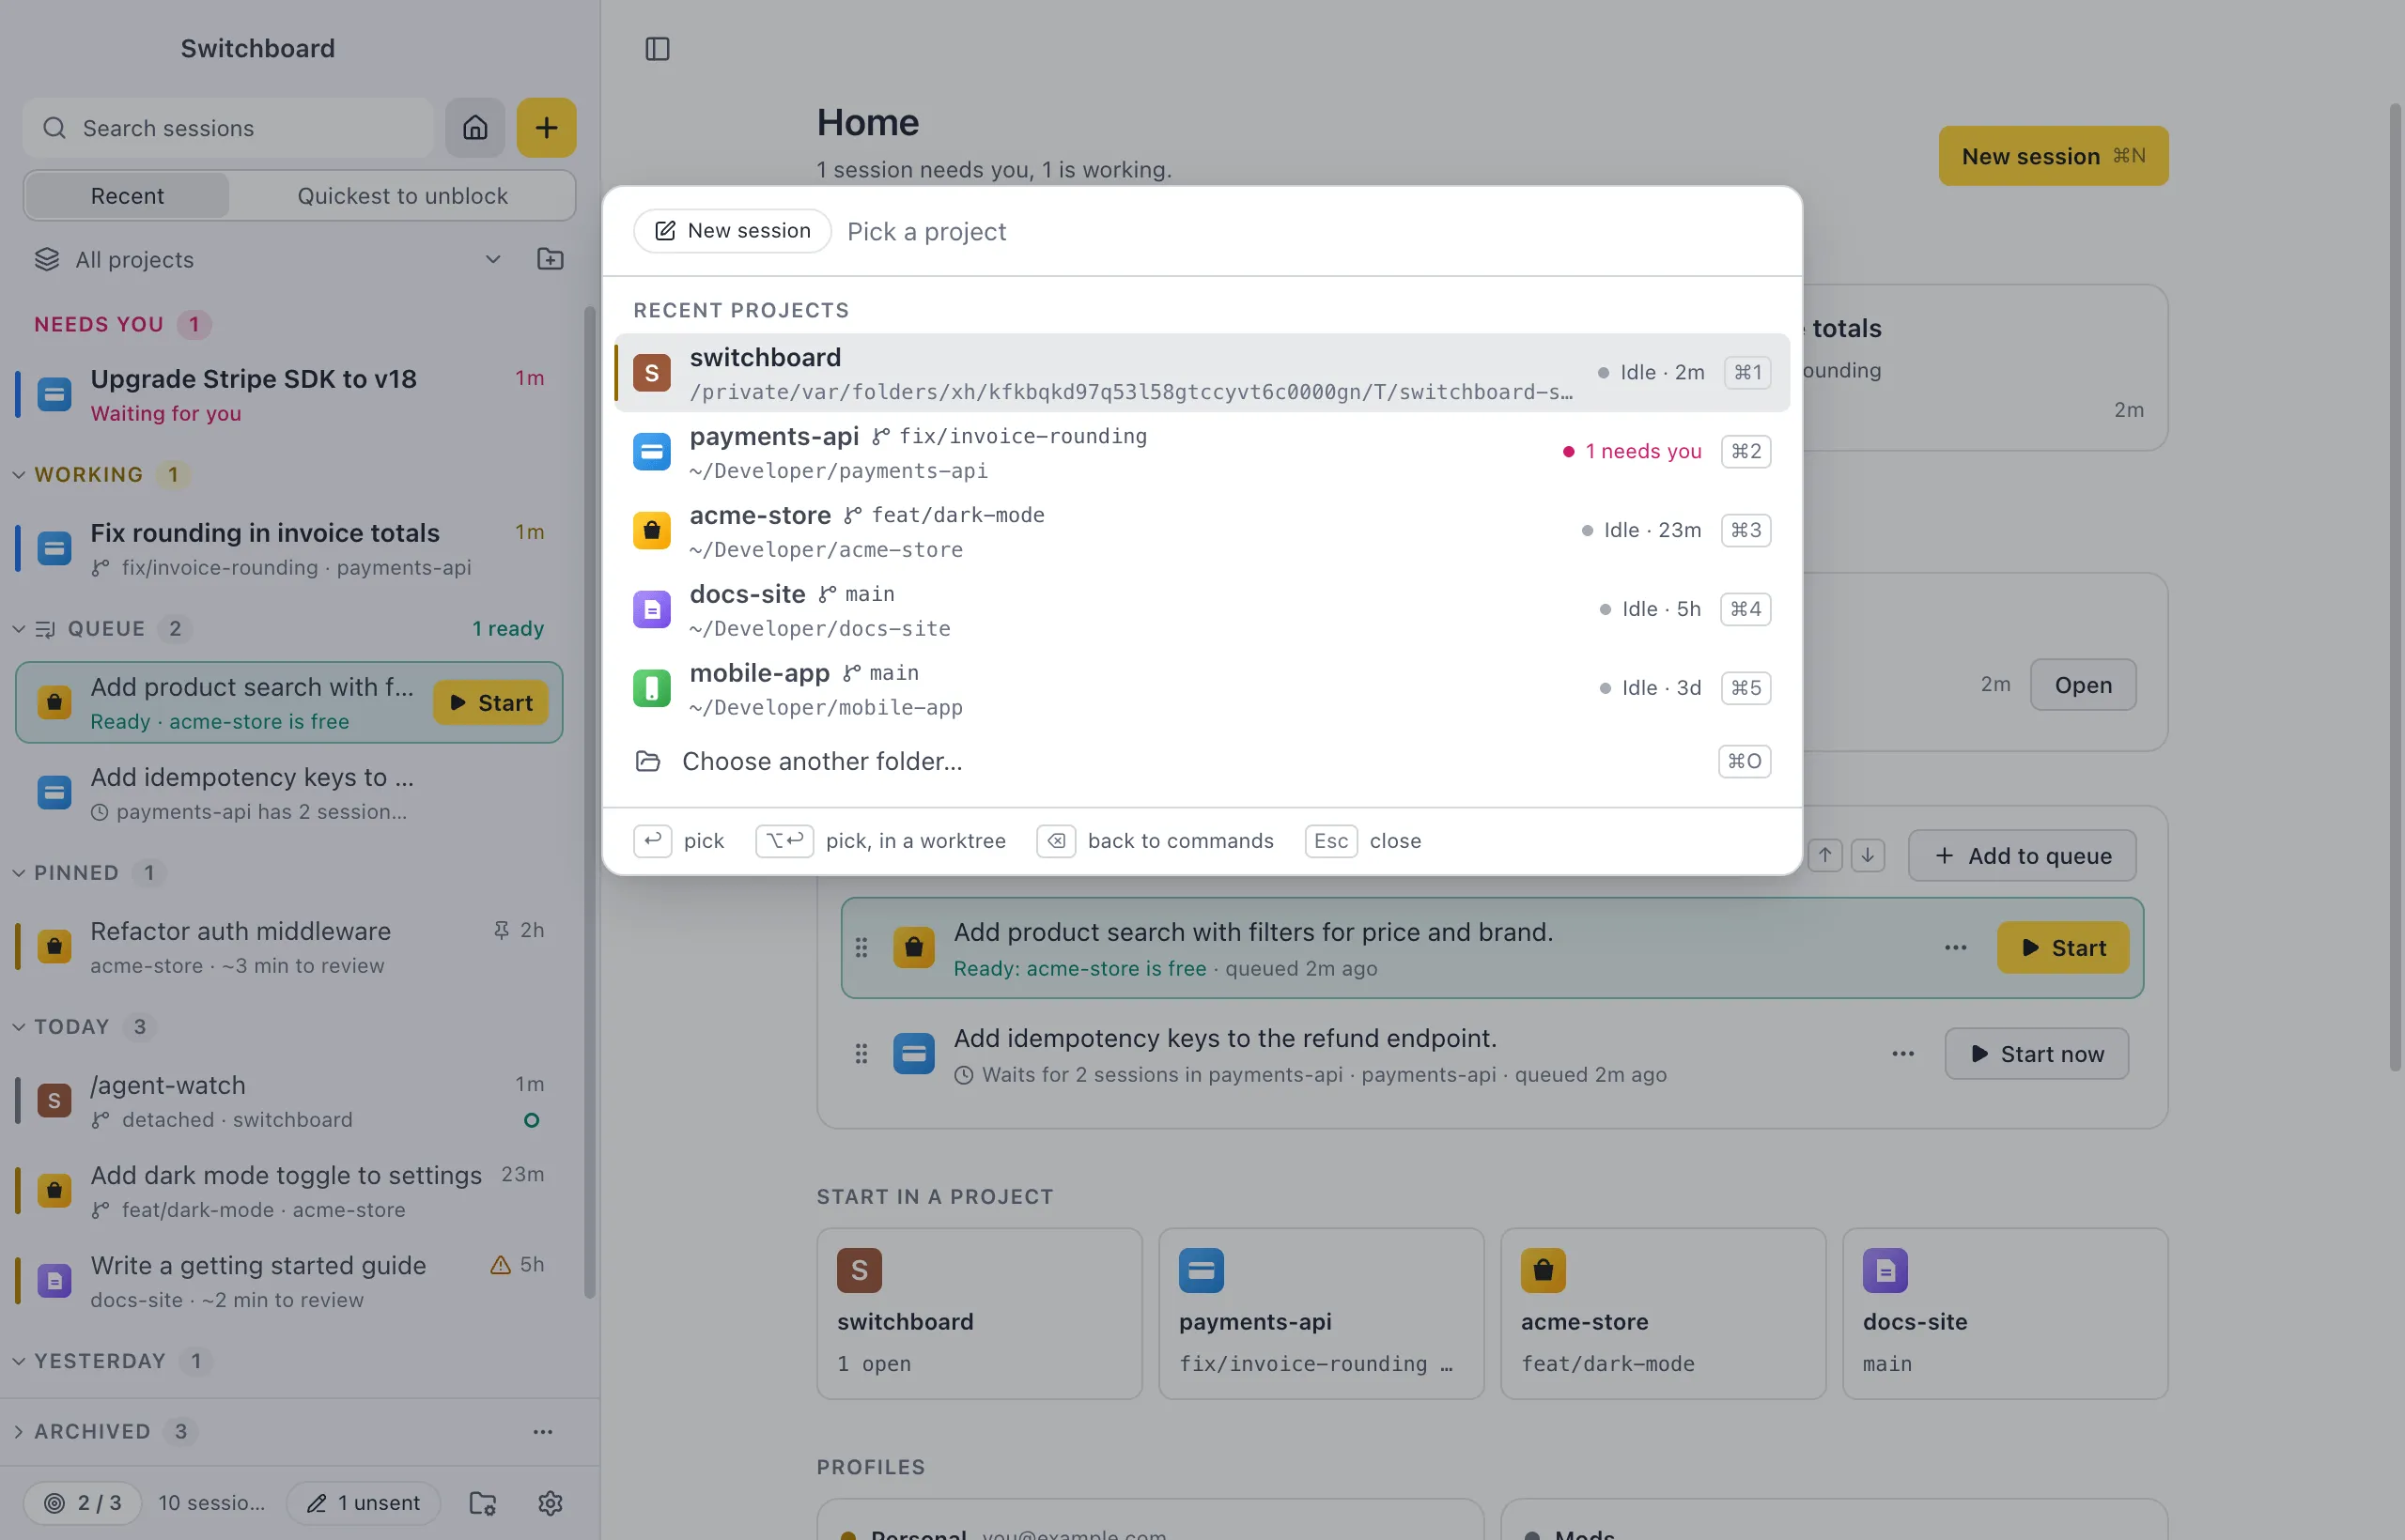This screenshot has width=2405, height=1540.
Task: Open the 1 unsent drafts pill
Action: point(364,1502)
